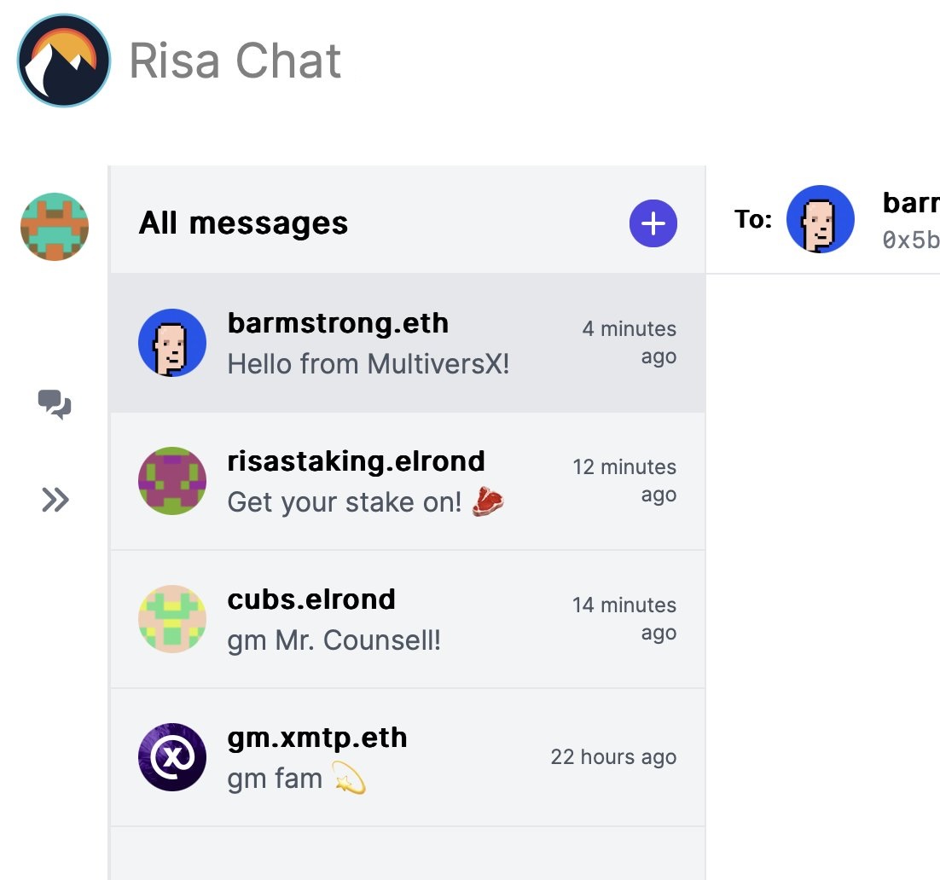Click the 4 minutes ago timestamp
The height and width of the screenshot is (880, 940).
tap(629, 342)
